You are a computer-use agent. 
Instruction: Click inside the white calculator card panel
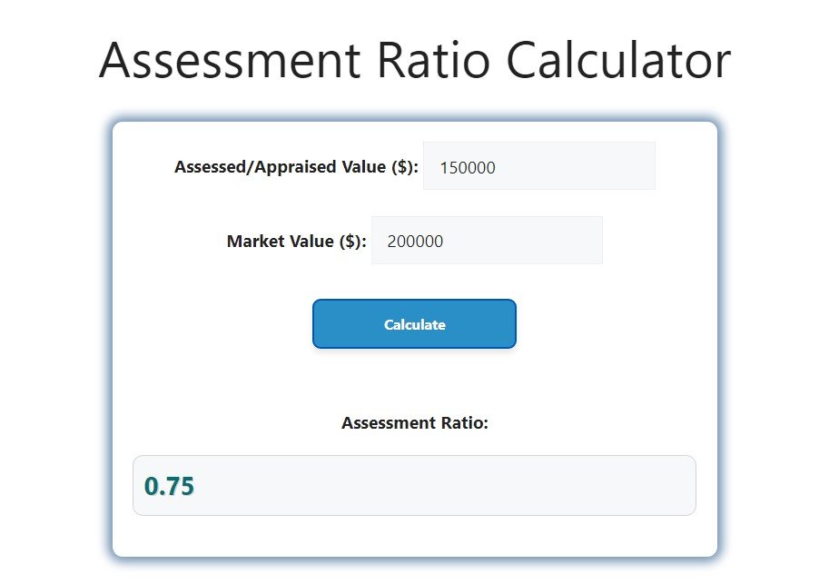tap(414, 381)
